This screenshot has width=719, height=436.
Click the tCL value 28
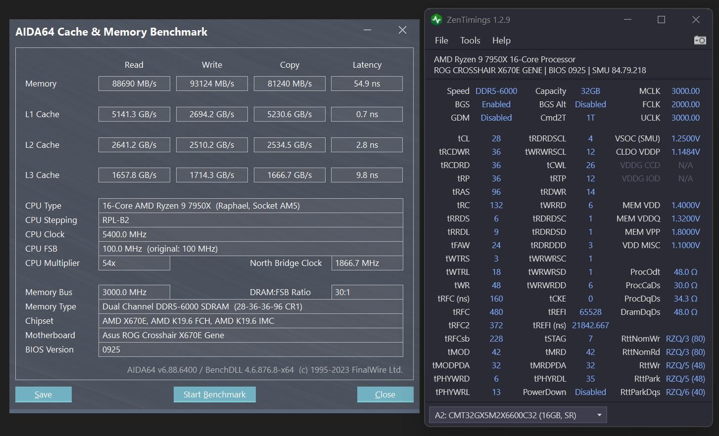496,138
